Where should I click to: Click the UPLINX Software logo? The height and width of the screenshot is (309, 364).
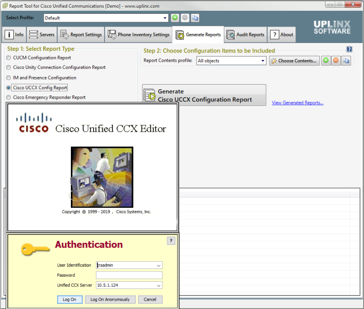[x=332, y=27]
